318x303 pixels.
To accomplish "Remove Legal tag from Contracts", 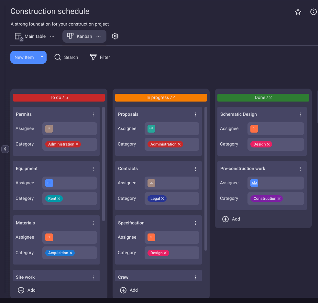I will coord(163,199).
